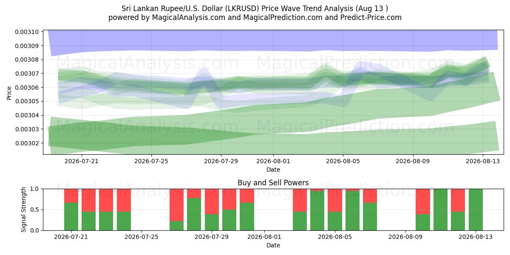Click 2026-08-09 on the price chart axis
The width and height of the screenshot is (510, 255).
pyautogui.click(x=413, y=161)
